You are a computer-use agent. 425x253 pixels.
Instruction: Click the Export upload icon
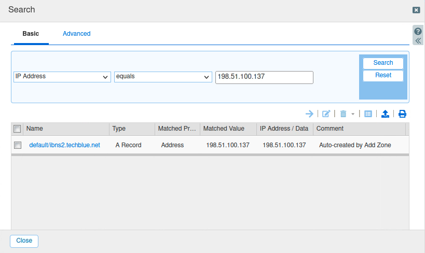pos(385,114)
